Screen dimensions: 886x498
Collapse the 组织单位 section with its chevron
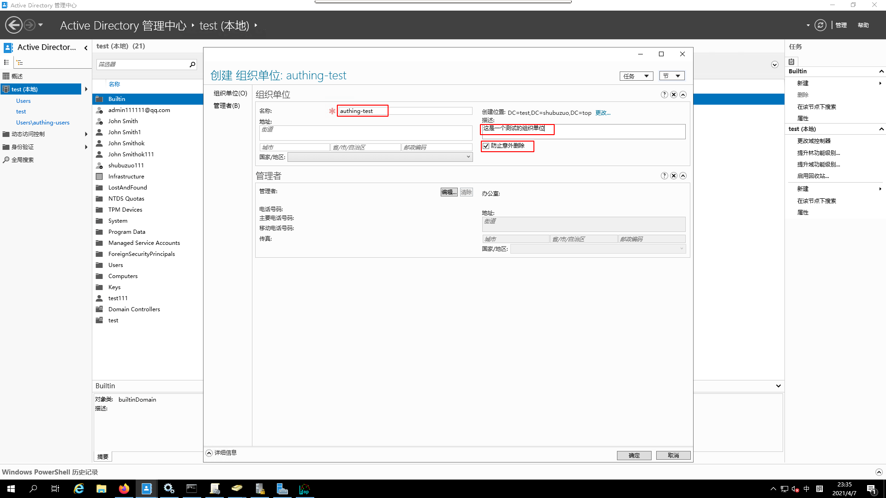click(x=683, y=94)
